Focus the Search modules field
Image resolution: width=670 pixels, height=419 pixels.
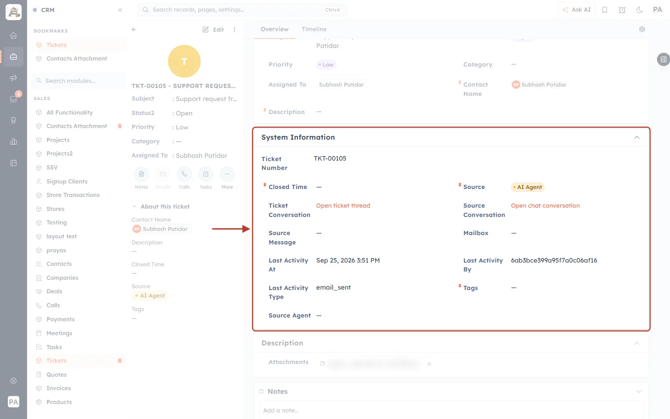(x=79, y=81)
